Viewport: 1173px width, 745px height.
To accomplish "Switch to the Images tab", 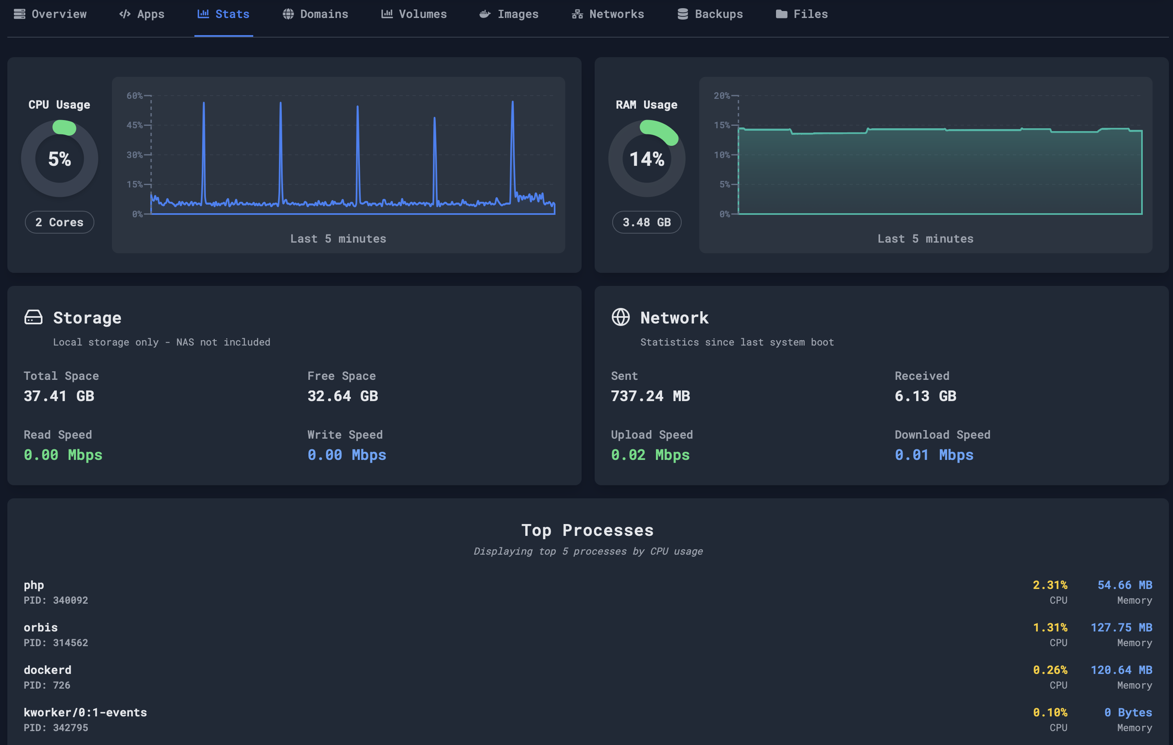I will click(x=509, y=14).
